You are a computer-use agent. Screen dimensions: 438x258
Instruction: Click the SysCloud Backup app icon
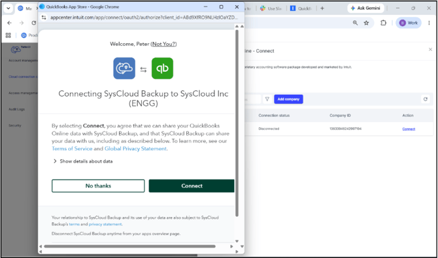tap(124, 68)
